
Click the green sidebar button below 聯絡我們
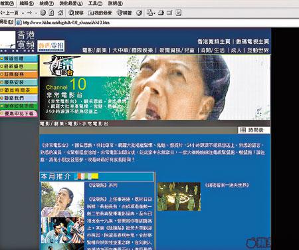tap(19, 106)
